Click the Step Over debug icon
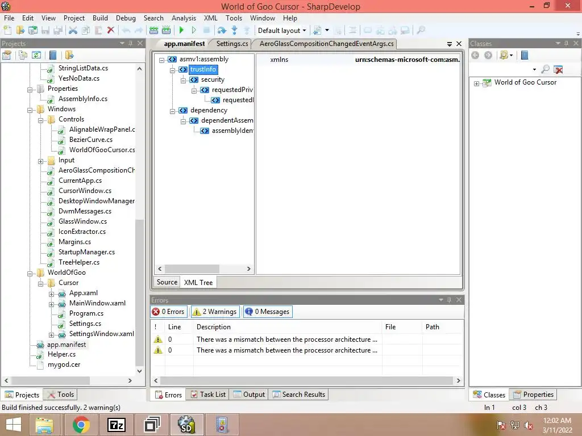582x436 pixels. tap(222, 31)
